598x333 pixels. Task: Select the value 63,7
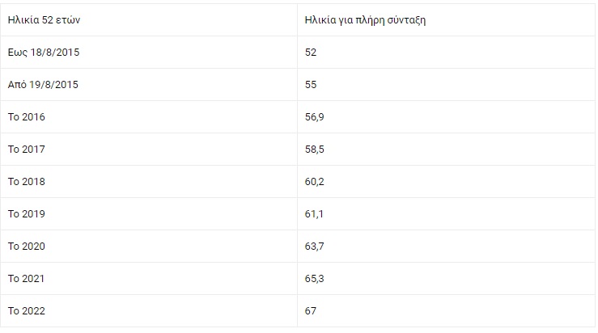[x=315, y=247]
